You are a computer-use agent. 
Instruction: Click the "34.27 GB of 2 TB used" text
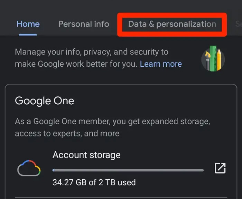94,182
